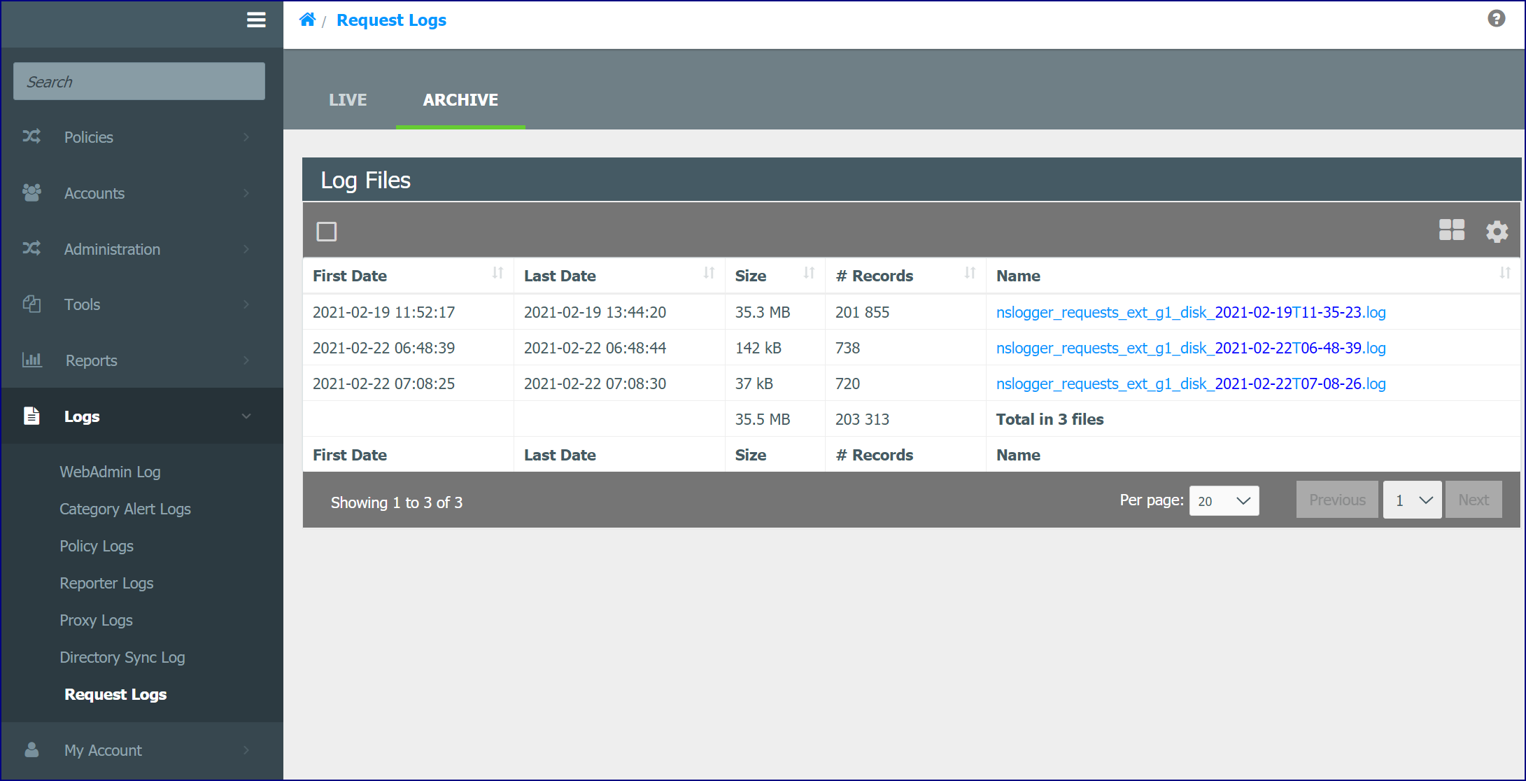Click the 35.5 MB total size value
The height and width of the screenshot is (781, 1526).
pos(763,419)
